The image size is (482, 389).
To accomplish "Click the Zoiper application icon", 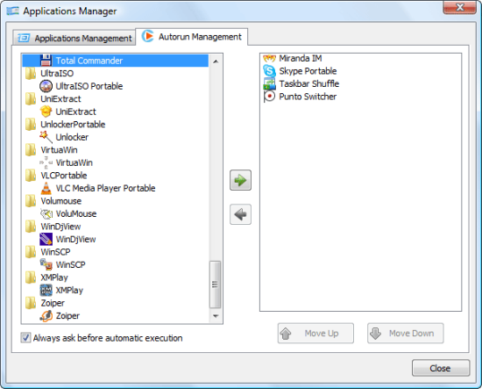I will point(46,316).
